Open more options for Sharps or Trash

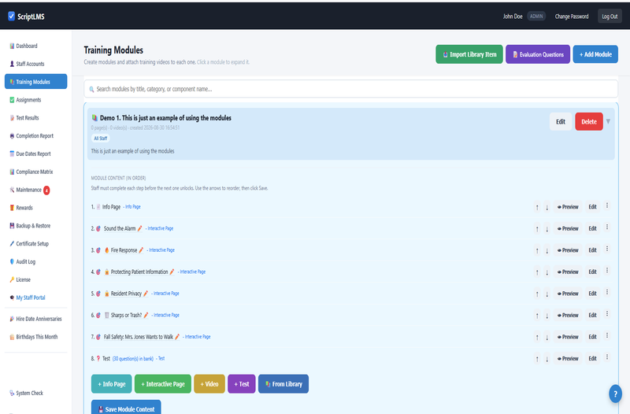pyautogui.click(x=607, y=314)
